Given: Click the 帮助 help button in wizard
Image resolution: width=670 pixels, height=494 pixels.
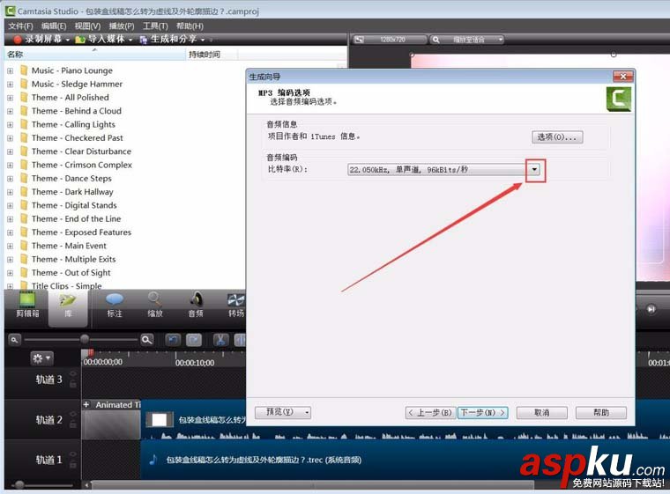Looking at the screenshot, I should click(600, 412).
